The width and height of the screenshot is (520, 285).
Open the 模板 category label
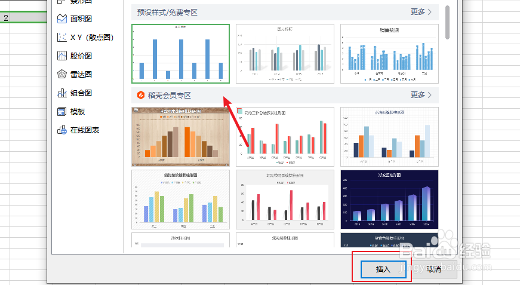(78, 112)
